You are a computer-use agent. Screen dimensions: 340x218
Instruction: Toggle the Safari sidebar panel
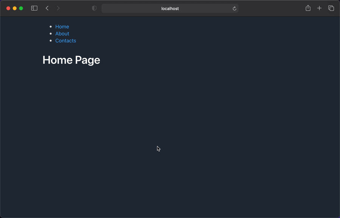click(34, 8)
